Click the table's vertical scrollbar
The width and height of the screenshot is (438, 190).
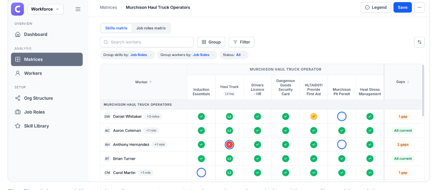(x=423, y=90)
